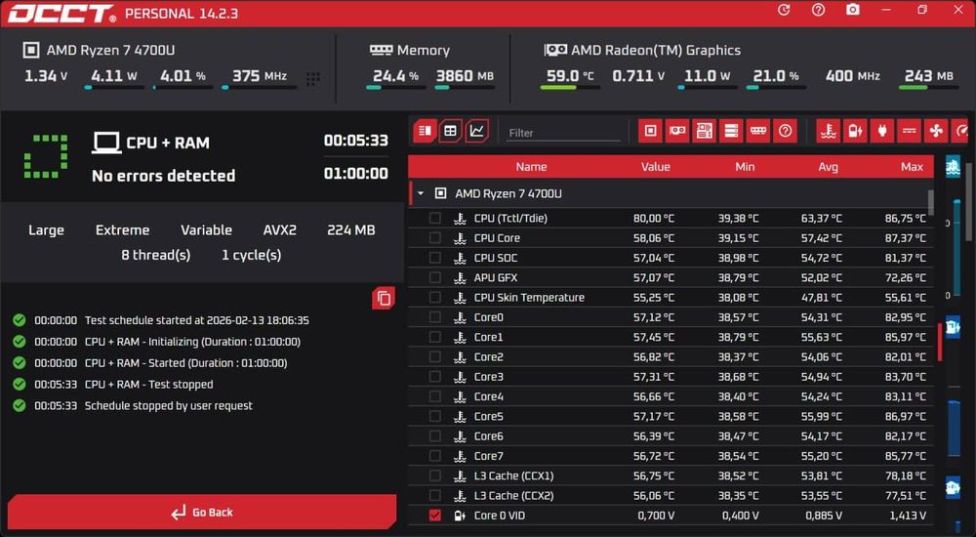Viewport: 976px width, 537px height.
Task: Toggle the temperature sensor type filter
Action: [829, 131]
